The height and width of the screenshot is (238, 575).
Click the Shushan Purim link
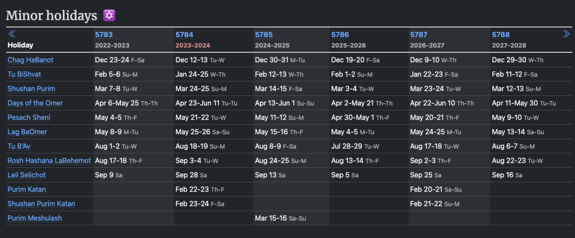31,89
